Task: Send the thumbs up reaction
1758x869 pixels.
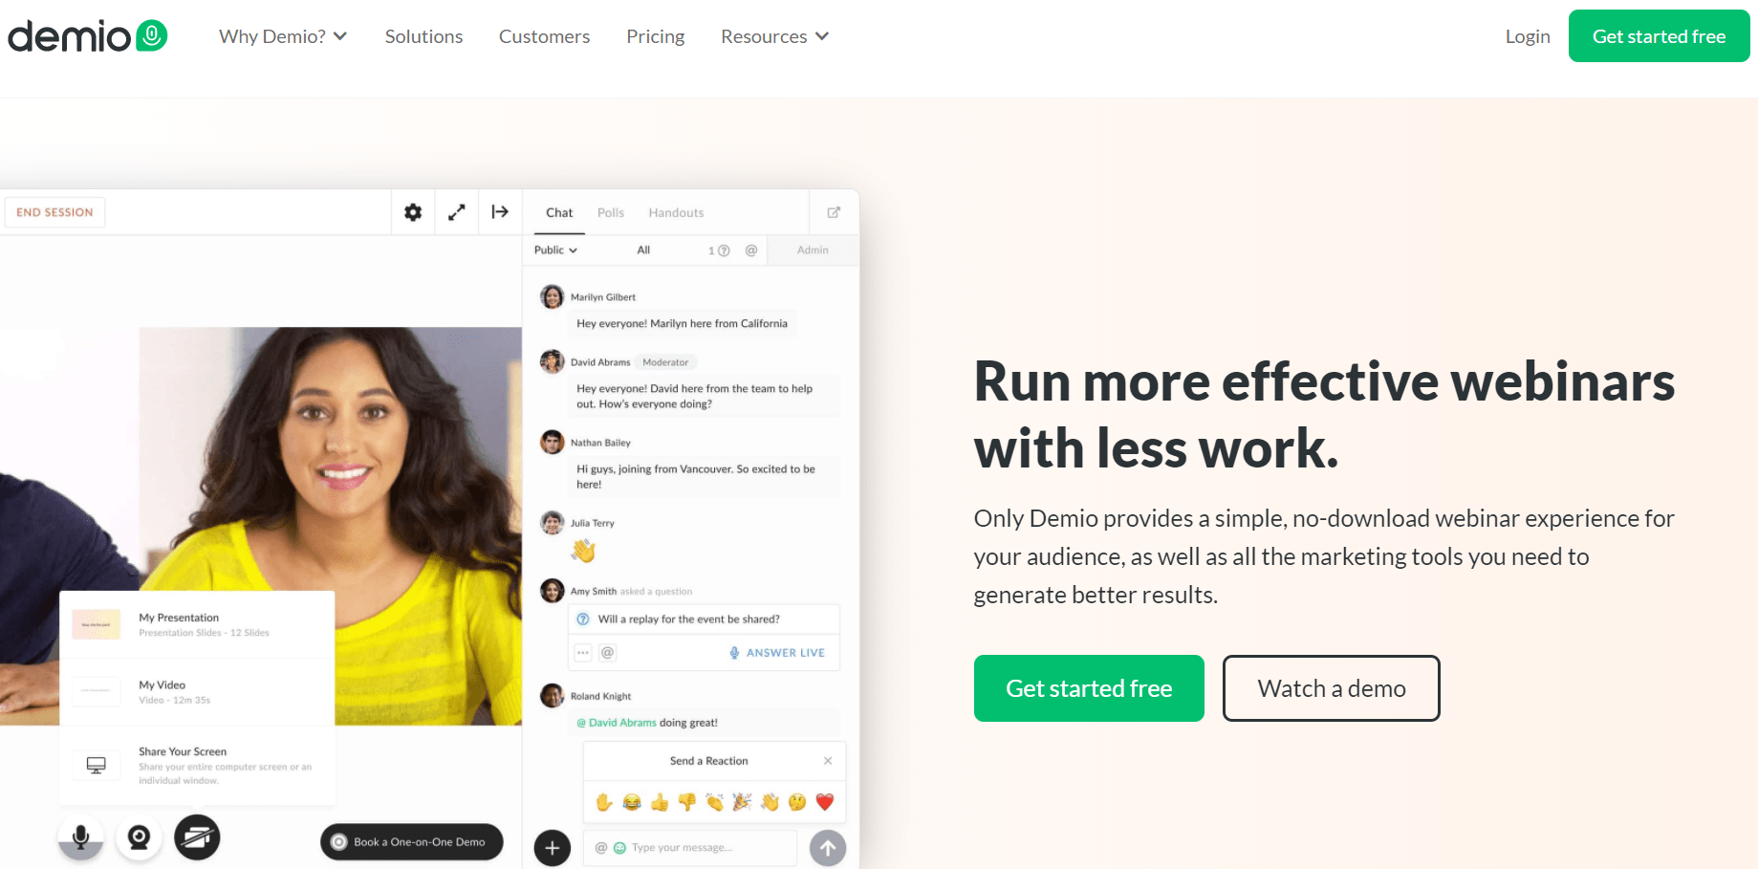Action: click(660, 802)
